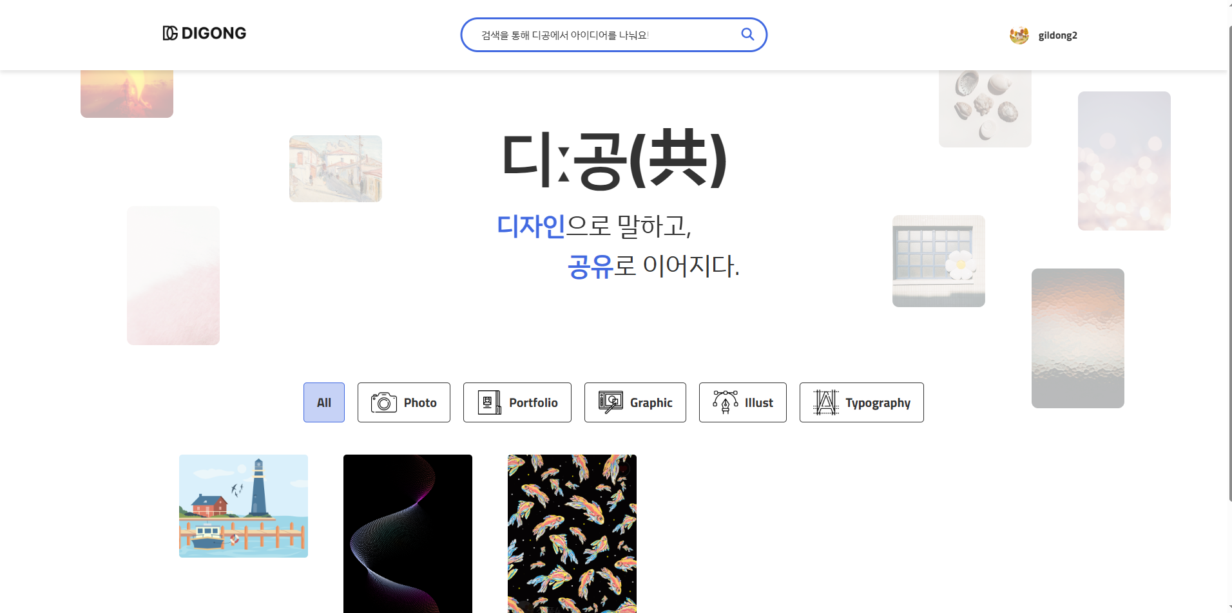
Task: Open the colorful fish pattern thumbnail
Action: 572,533
